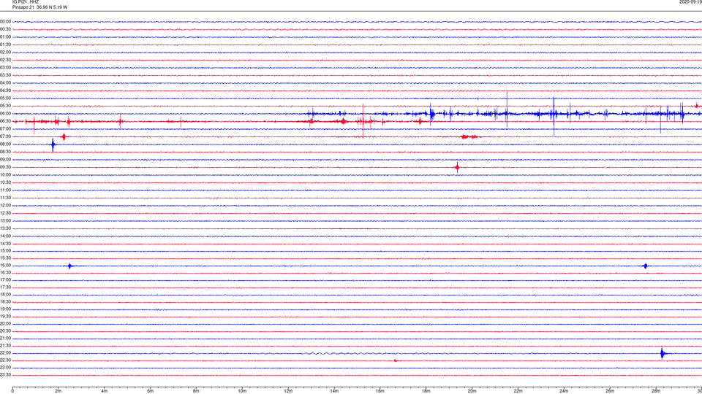Viewport: 702px width, 394px height.
Task: Select the 15:00 trace time label
Action: click(x=5, y=251)
